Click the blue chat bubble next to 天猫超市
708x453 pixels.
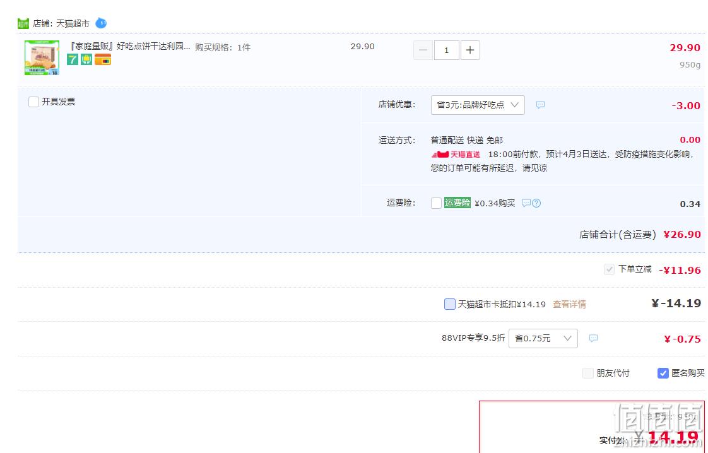[101, 23]
